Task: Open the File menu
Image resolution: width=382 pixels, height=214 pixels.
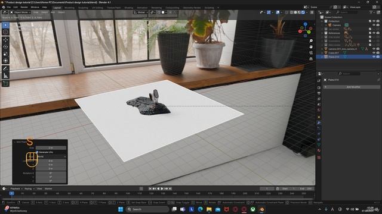Action: [9, 7]
